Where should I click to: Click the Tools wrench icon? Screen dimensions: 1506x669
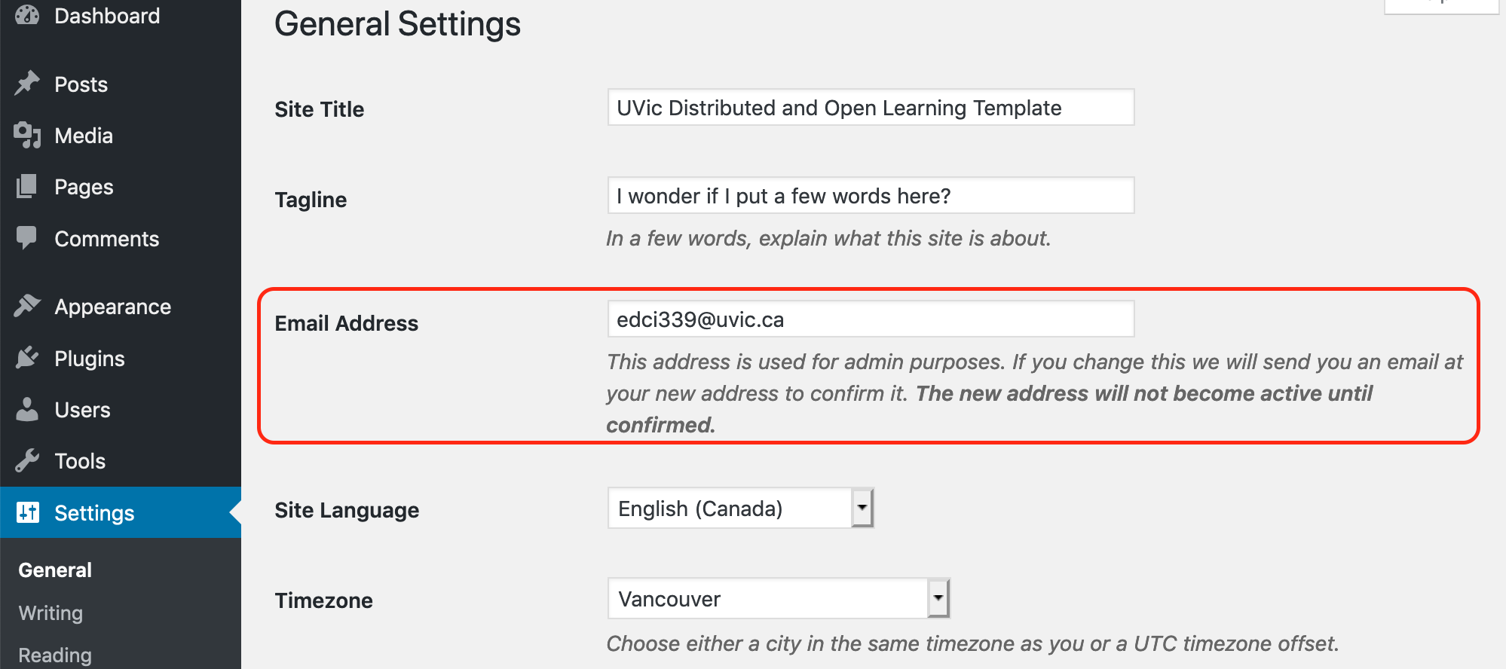coord(26,460)
